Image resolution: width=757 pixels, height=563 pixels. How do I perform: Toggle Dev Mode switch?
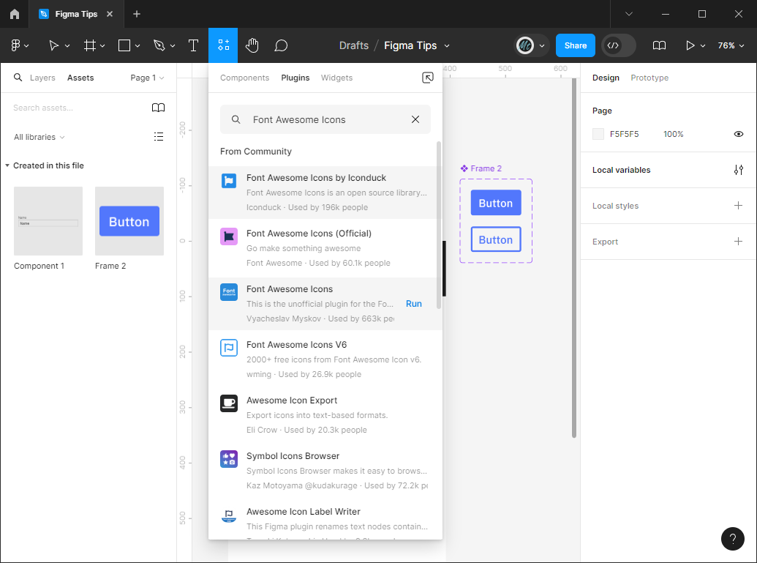pyautogui.click(x=618, y=45)
